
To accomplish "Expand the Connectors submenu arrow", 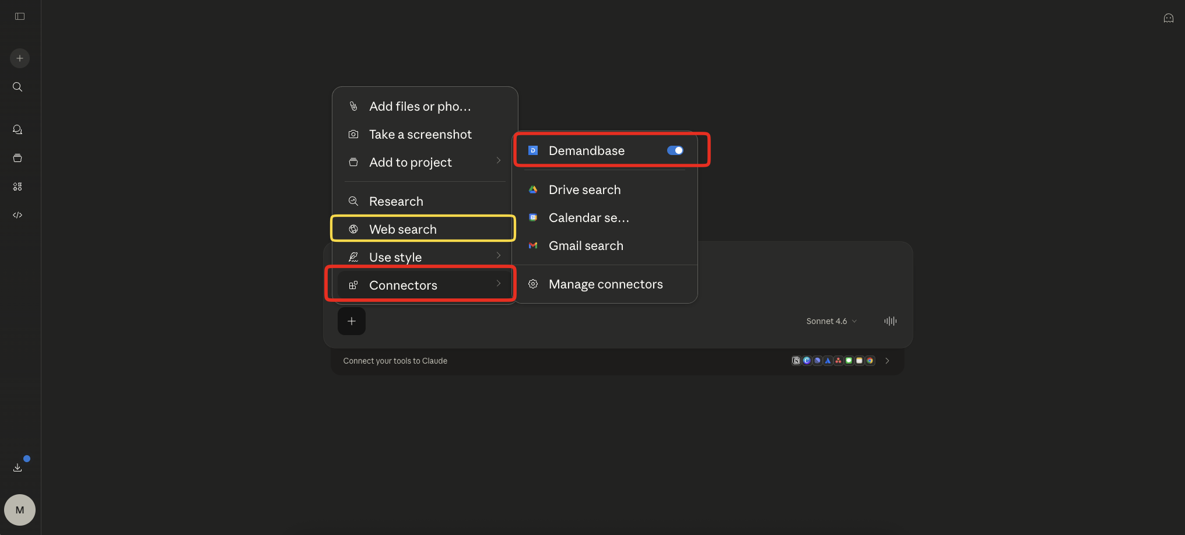I will pyautogui.click(x=499, y=283).
